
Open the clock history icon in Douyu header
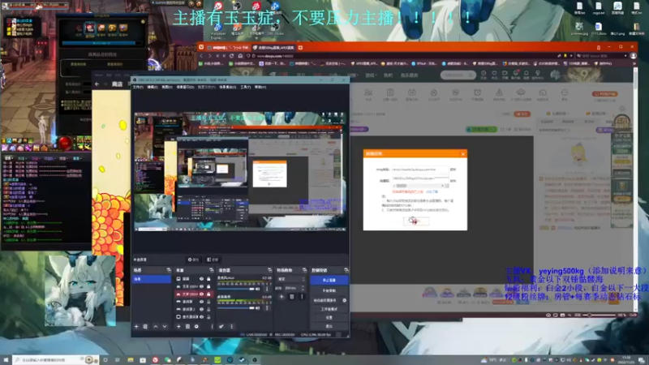(484, 74)
